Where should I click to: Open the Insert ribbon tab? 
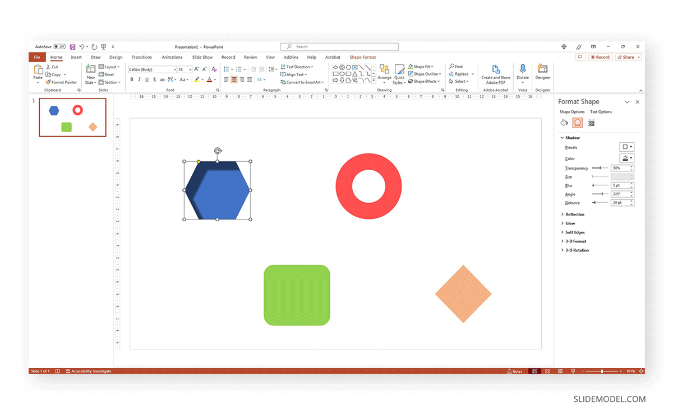[76, 57]
